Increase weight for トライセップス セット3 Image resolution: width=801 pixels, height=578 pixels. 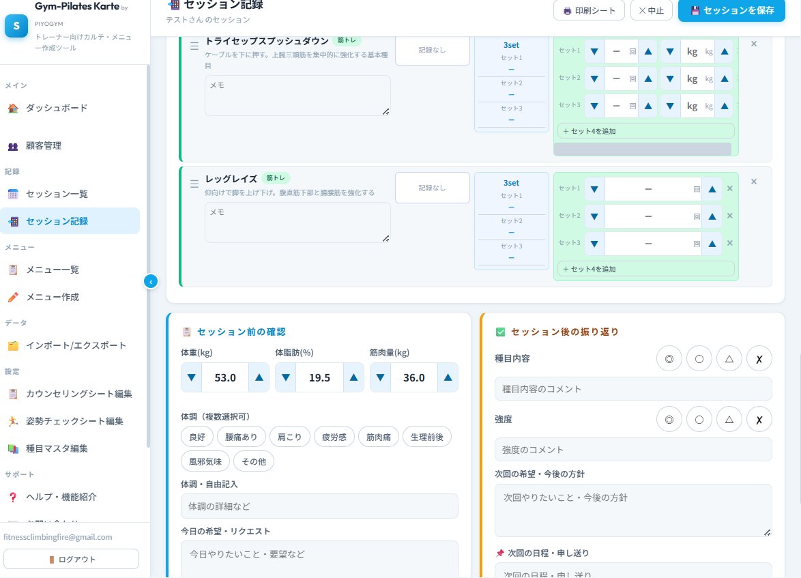725,106
